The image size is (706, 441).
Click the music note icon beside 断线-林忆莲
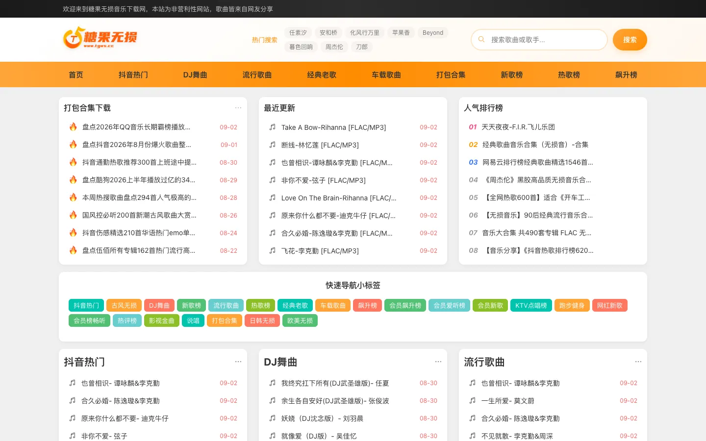click(273, 145)
